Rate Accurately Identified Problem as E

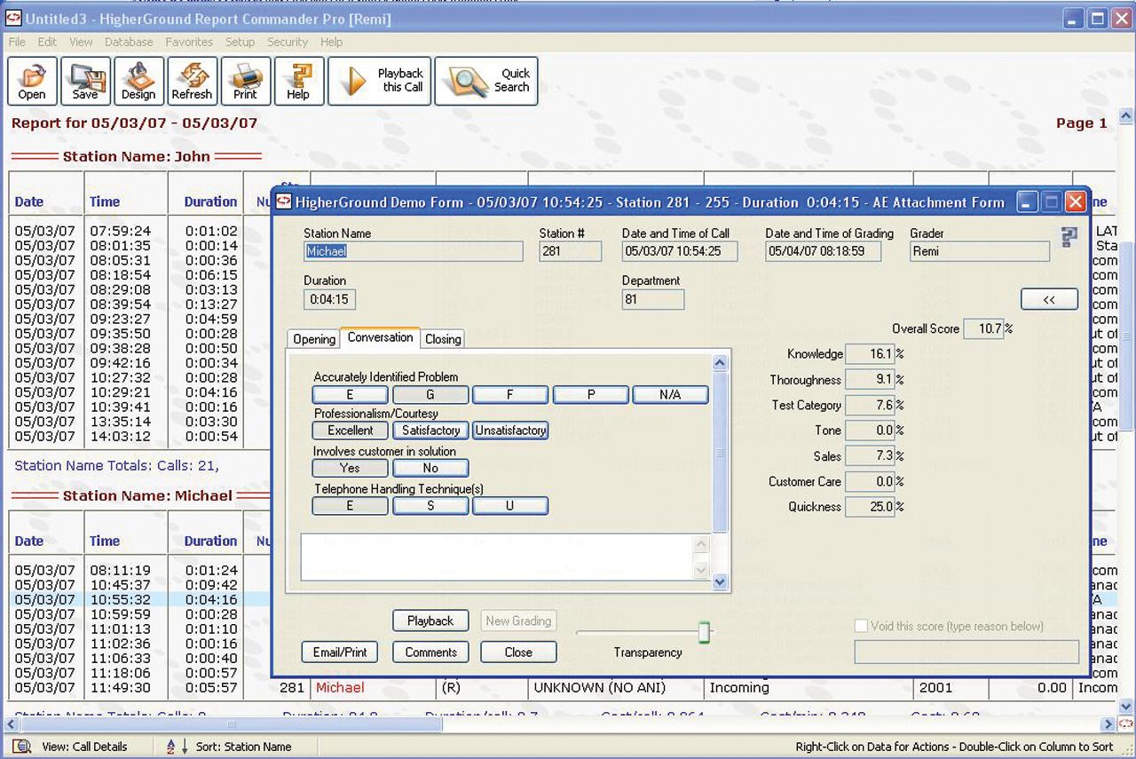[x=351, y=395]
